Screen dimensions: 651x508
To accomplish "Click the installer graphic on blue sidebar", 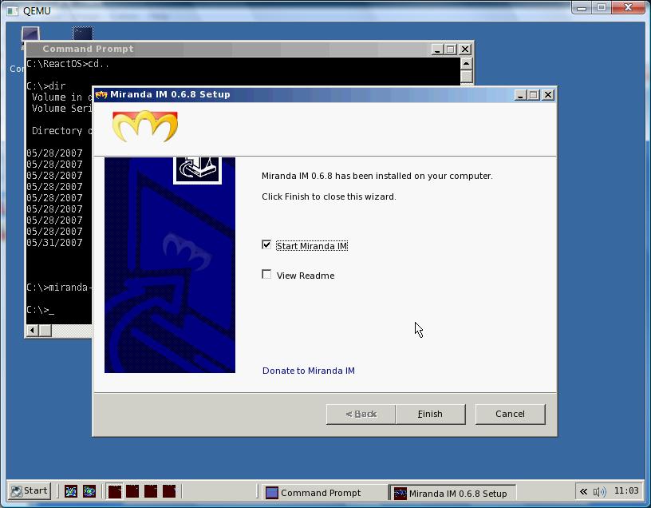I will tap(197, 169).
